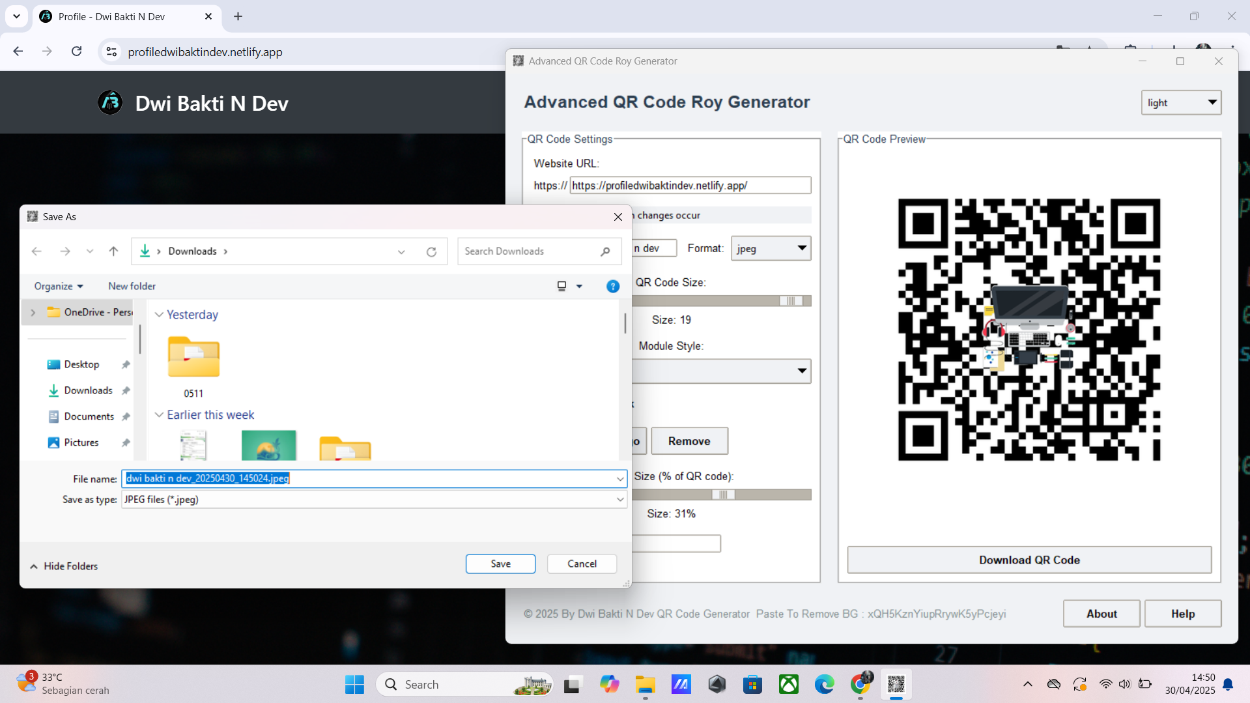Screen dimensions: 1250x703
Task: Open a new browser tab
Action: click(238, 16)
